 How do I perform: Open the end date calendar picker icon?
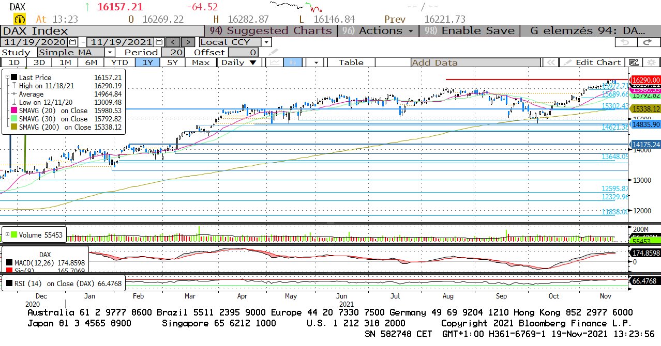point(159,42)
